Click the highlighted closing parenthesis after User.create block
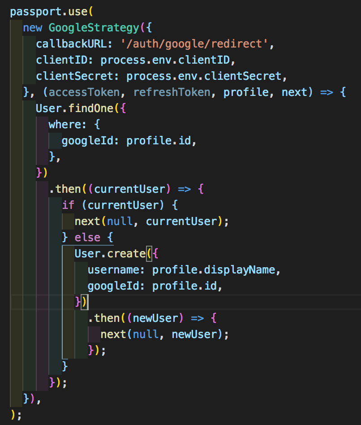 pyautogui.click(x=85, y=302)
